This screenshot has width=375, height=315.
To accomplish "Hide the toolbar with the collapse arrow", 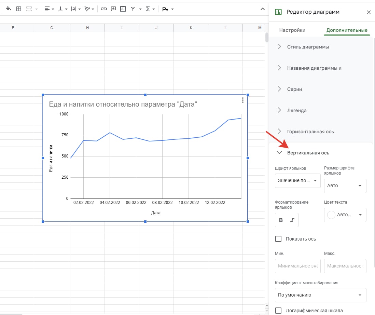I will 262,9.
